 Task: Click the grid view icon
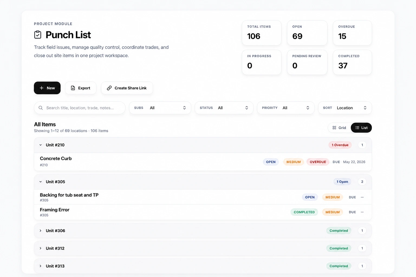(334, 128)
